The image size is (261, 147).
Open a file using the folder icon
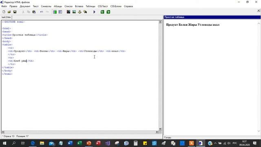(x=9, y=12)
